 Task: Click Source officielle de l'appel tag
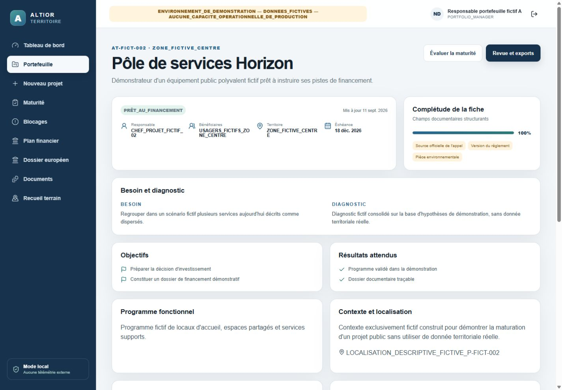coord(439,146)
